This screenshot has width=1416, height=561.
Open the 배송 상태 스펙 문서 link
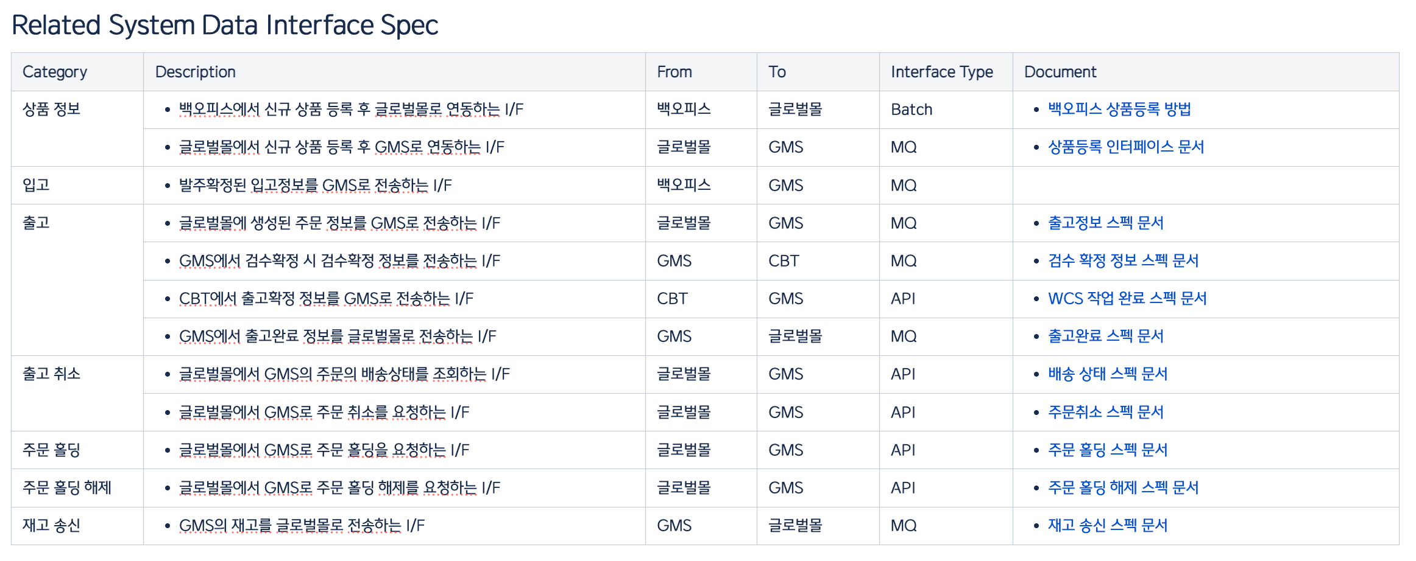(1108, 374)
